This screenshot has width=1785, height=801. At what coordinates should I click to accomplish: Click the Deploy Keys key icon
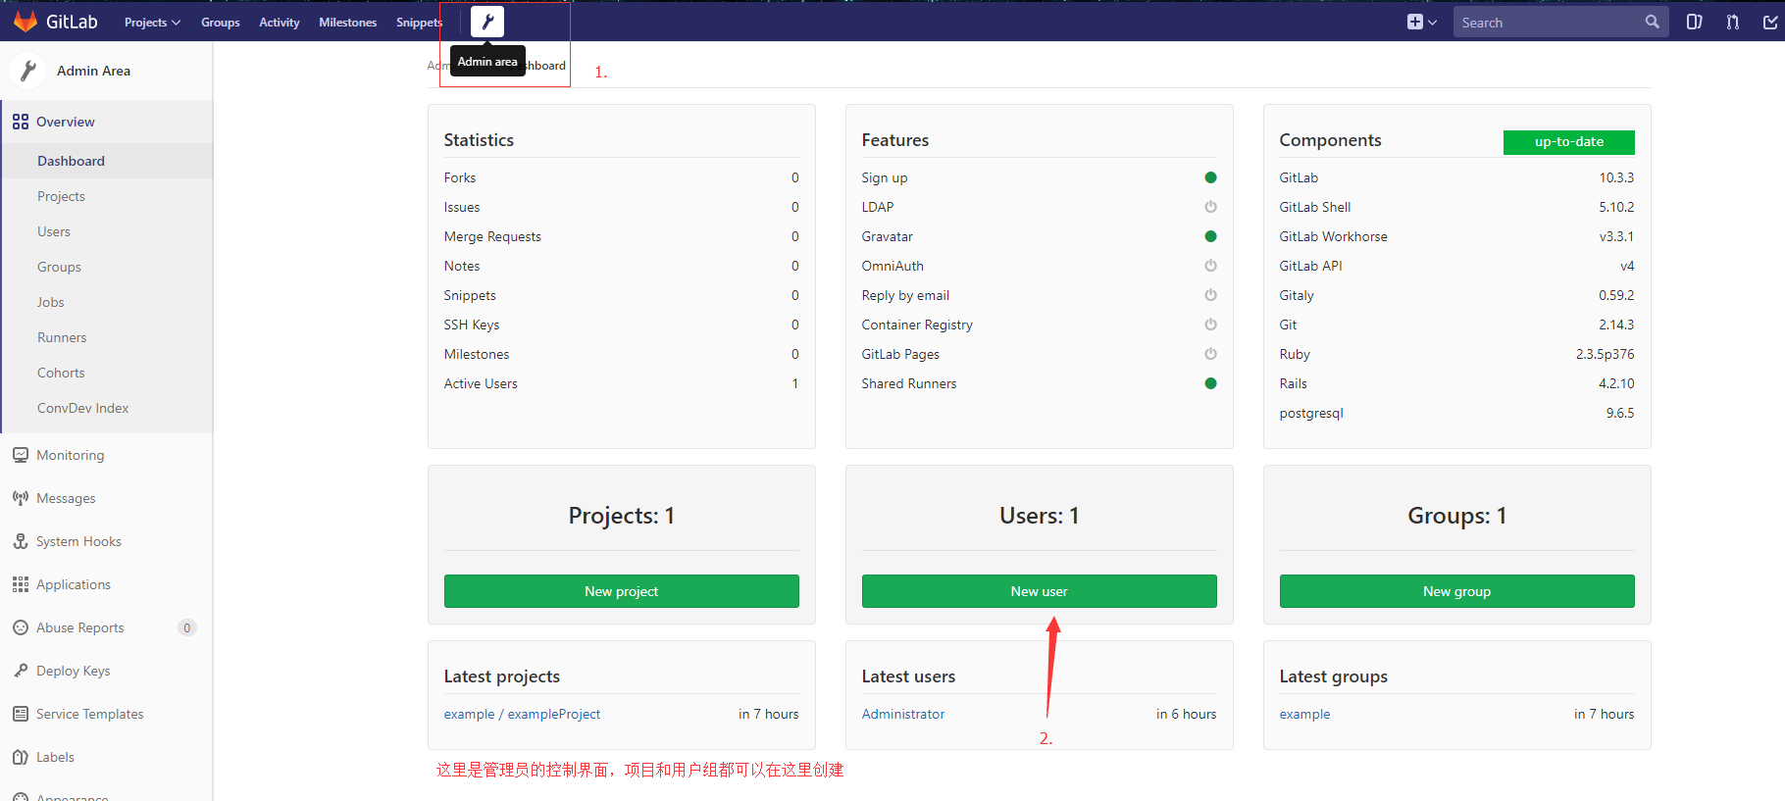21,671
